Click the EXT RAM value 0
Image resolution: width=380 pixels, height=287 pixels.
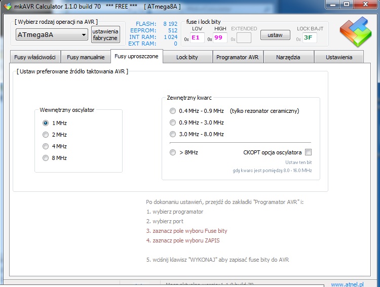tap(175, 44)
